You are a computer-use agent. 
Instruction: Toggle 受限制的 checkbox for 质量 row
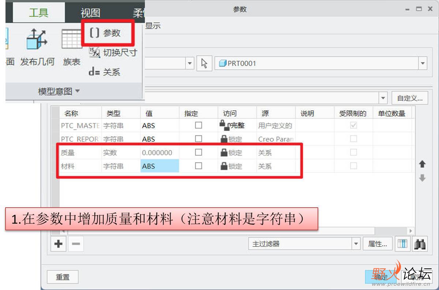coord(353,152)
